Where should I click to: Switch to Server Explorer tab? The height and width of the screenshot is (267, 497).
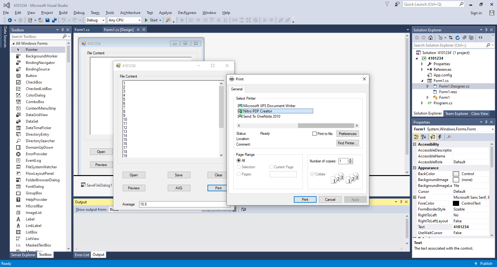[x=23, y=255]
